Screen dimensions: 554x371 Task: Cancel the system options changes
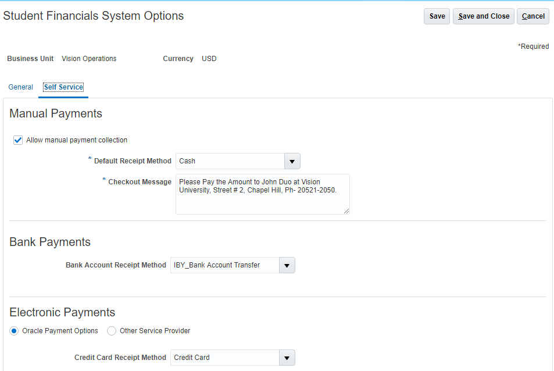tap(533, 16)
